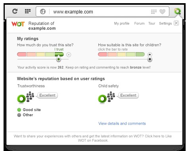Screen dimensions: 188x151
Task: Open WOT Settings
Action: [x=165, y=23]
